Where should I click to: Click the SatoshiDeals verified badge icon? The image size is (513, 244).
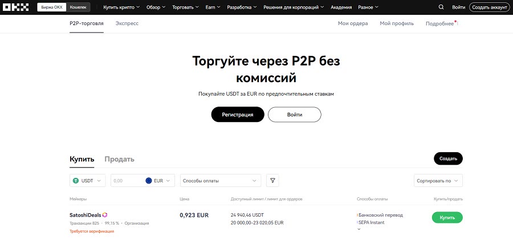[x=105, y=215]
